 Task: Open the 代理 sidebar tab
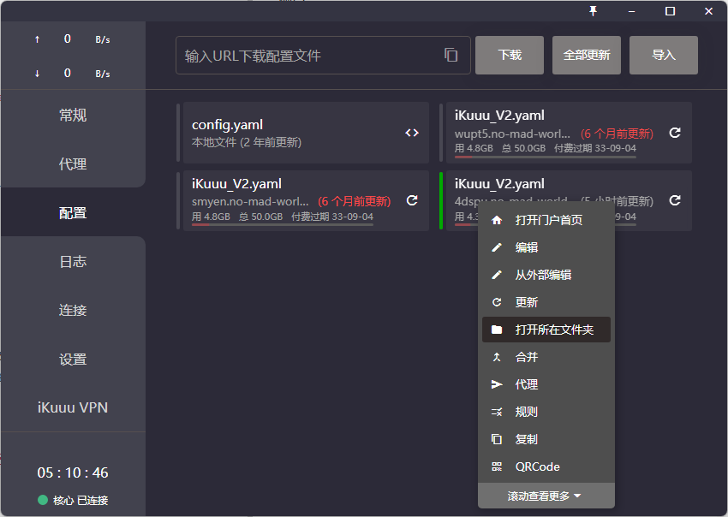pyautogui.click(x=73, y=163)
